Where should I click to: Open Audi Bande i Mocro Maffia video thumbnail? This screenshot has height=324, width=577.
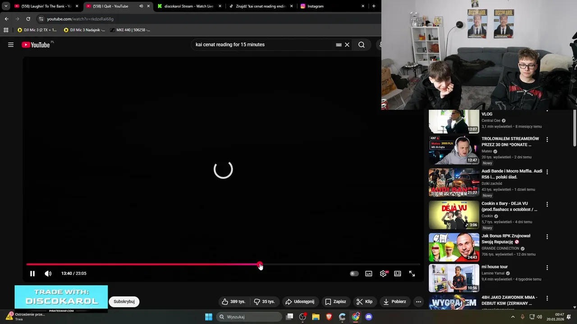(453, 182)
